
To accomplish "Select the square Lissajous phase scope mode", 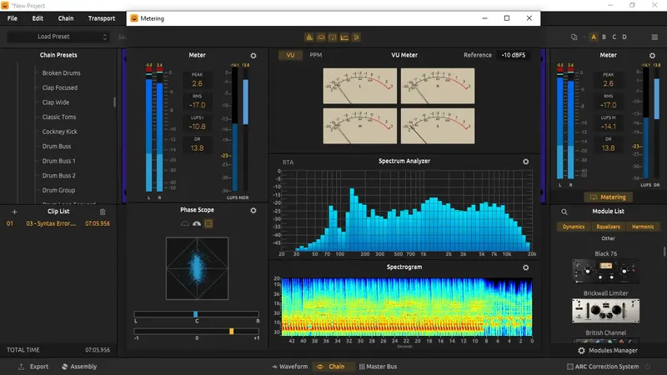I will coord(208,223).
